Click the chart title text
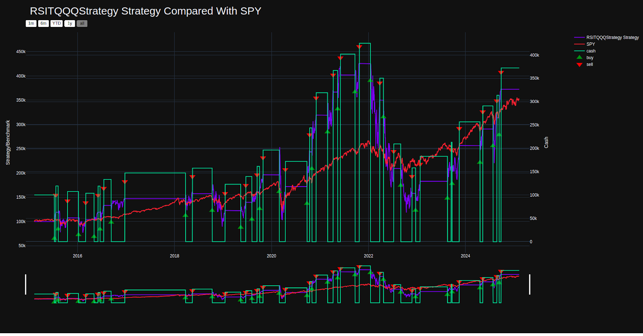Image resolution: width=643 pixels, height=336 pixels. [145, 11]
